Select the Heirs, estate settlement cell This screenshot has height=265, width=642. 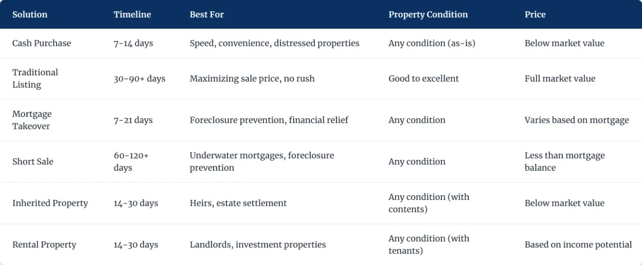point(238,203)
